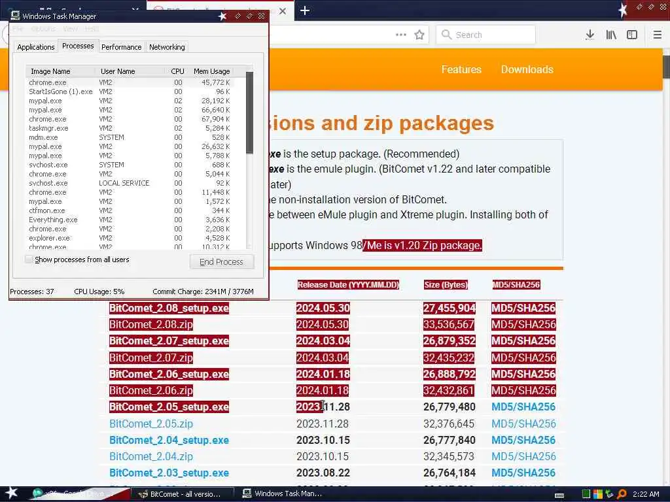The width and height of the screenshot is (670, 502).
Task: Open the Downloads page in site header
Action: click(x=527, y=69)
